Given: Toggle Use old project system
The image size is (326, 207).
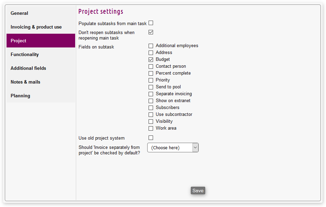Looking at the screenshot, I should [x=151, y=138].
